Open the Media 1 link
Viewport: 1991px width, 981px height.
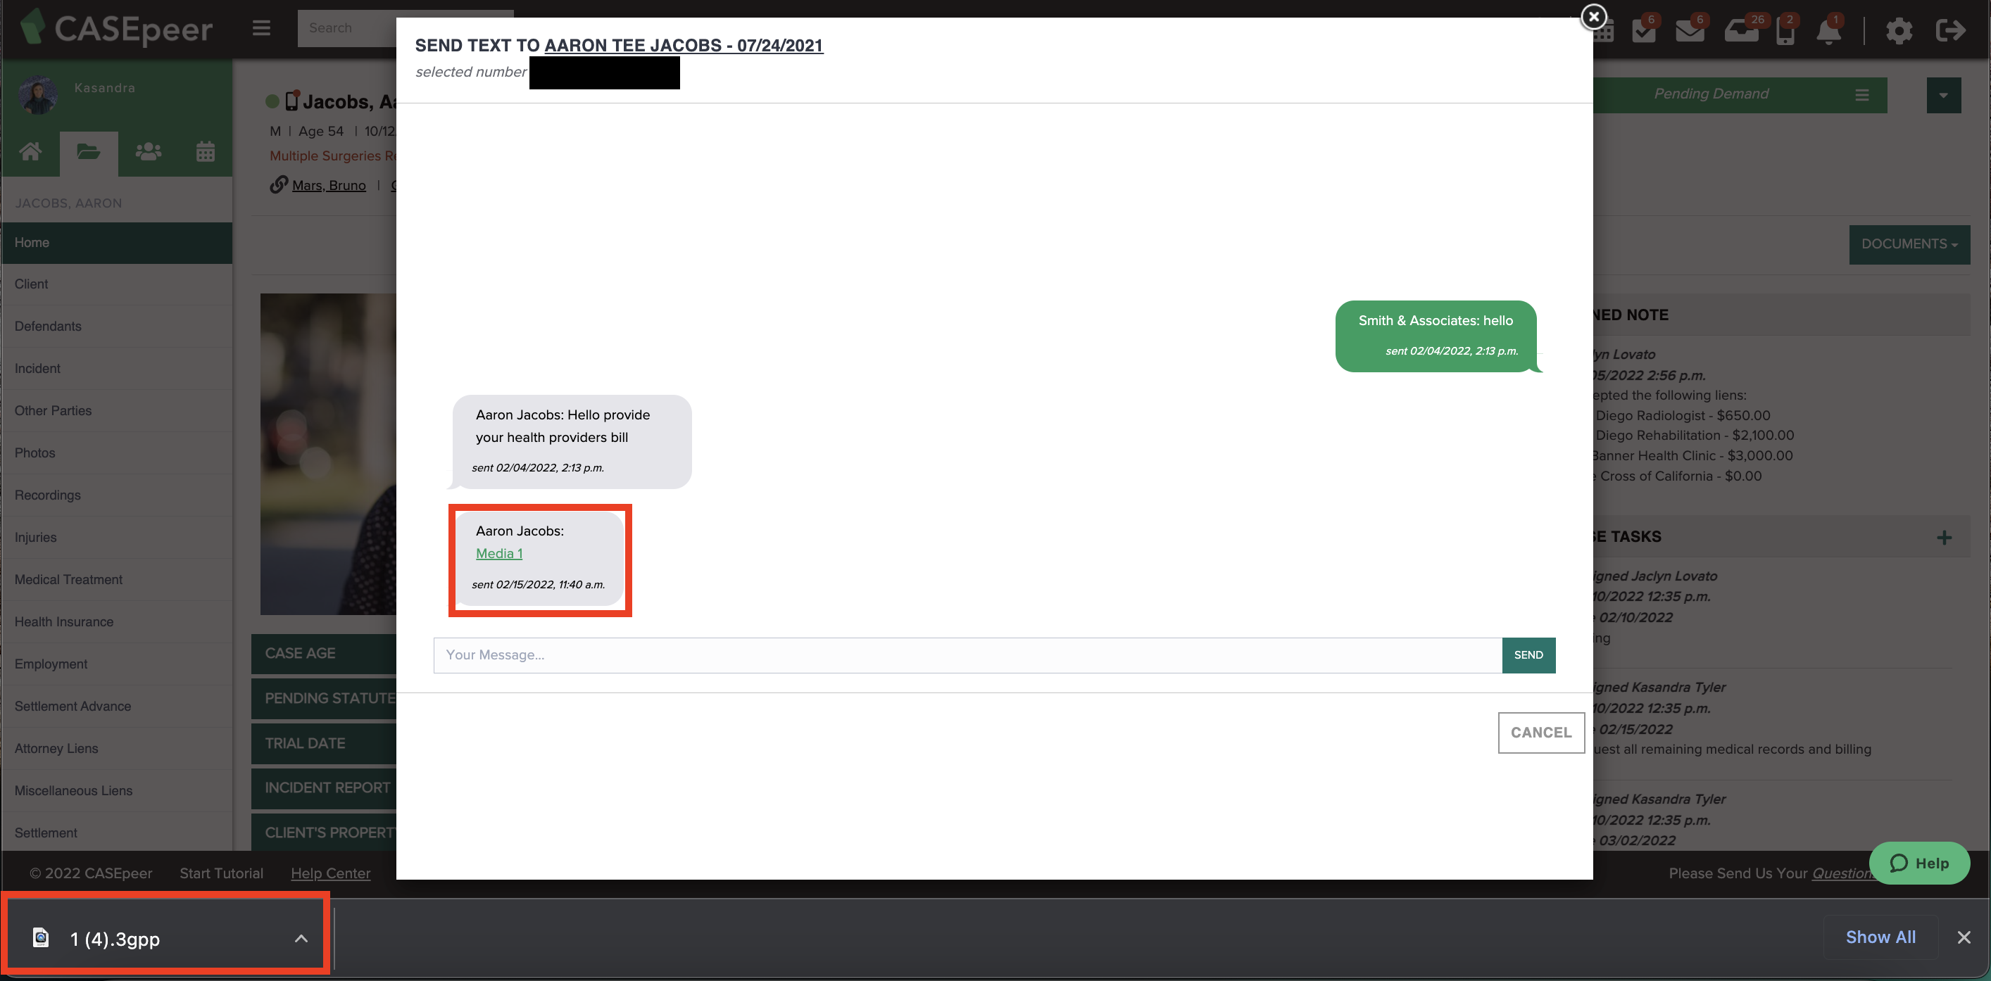498,553
